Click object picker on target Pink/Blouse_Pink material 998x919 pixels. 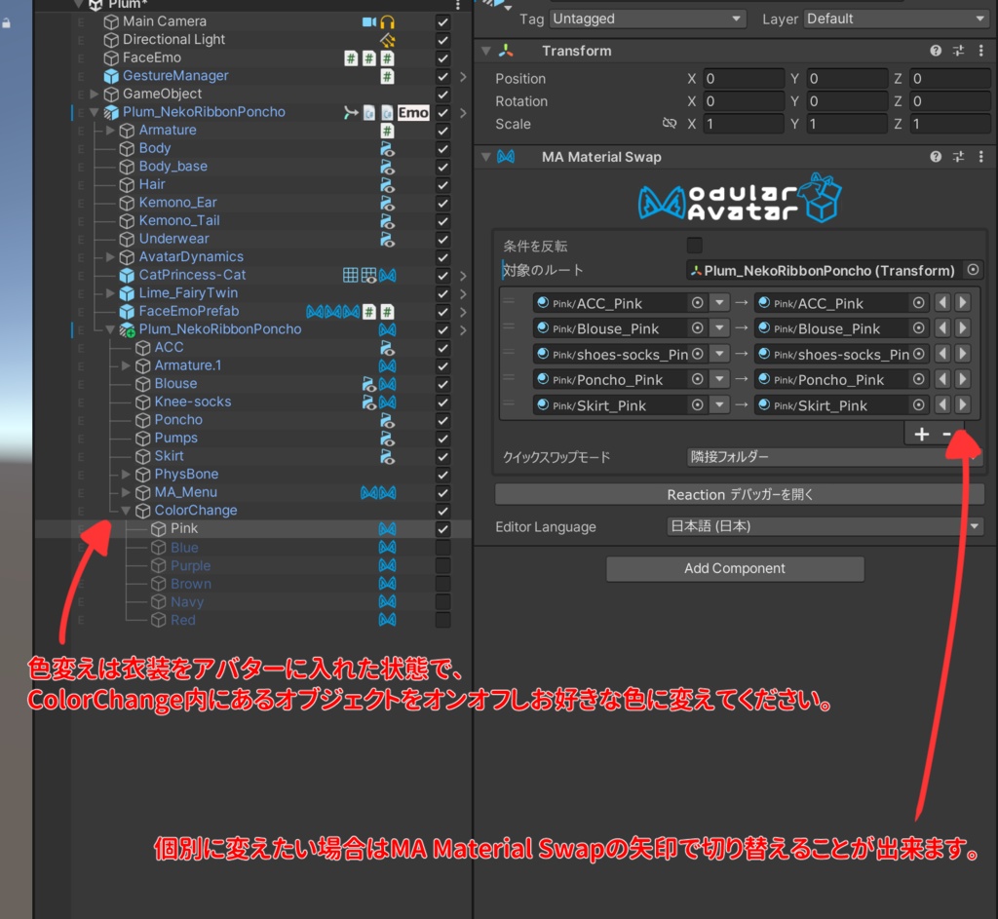pyautogui.click(x=918, y=328)
